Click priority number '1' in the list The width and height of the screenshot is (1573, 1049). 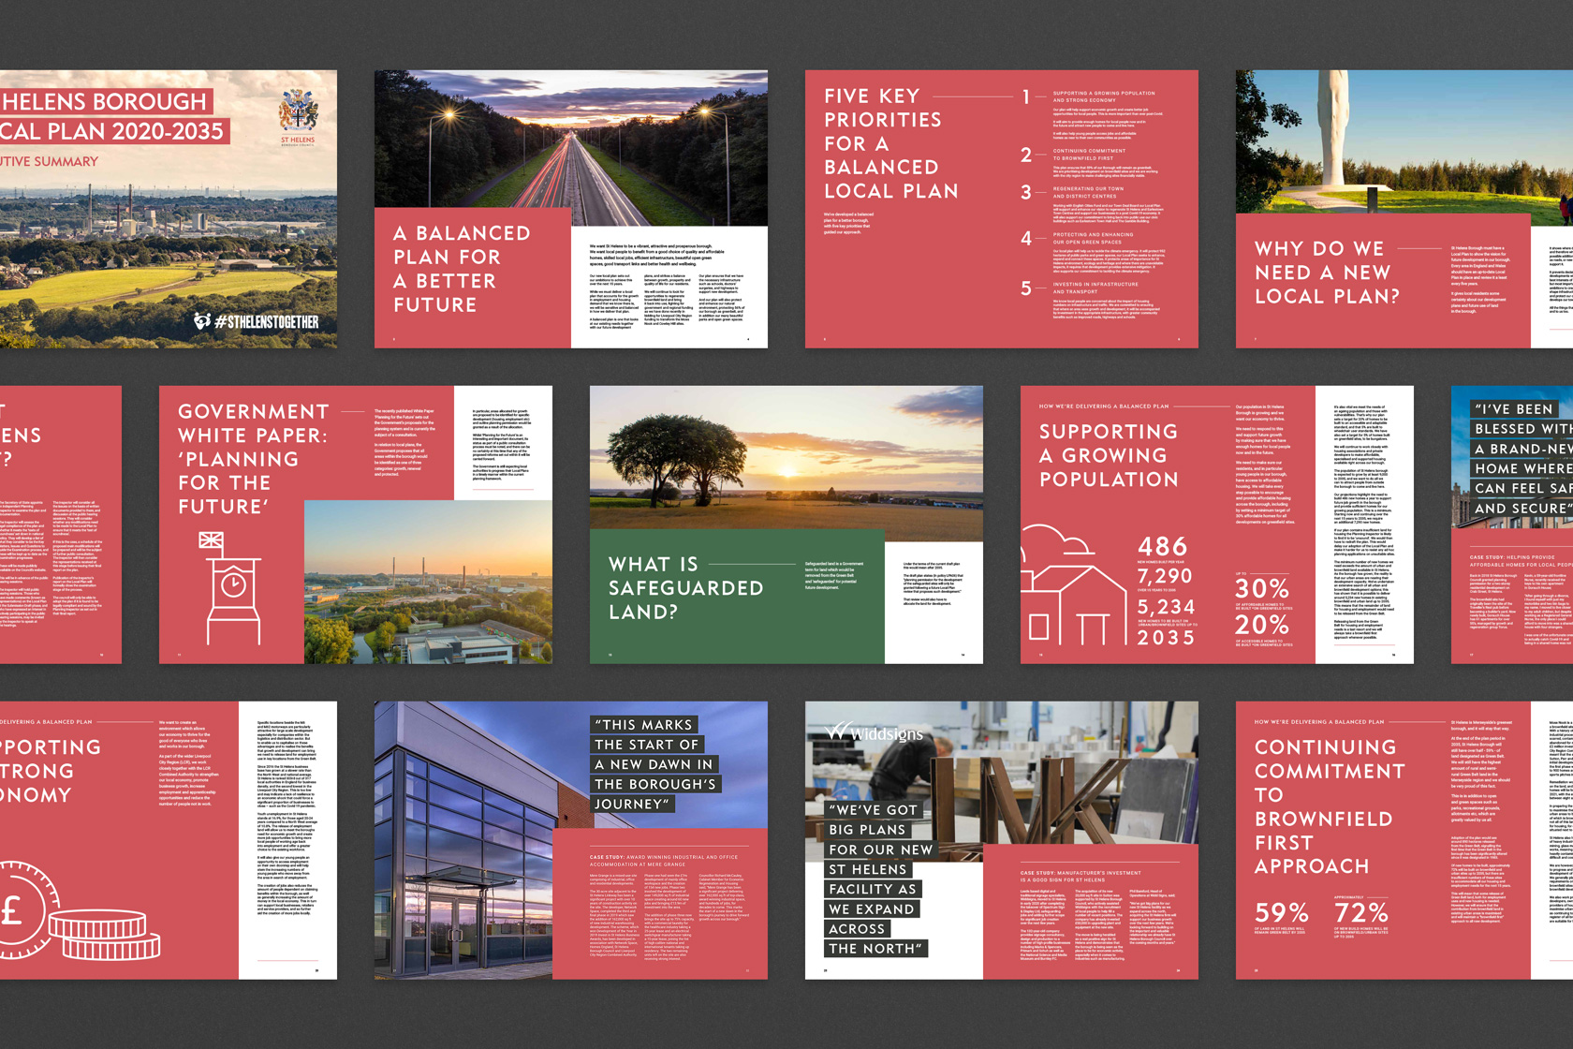(1026, 97)
